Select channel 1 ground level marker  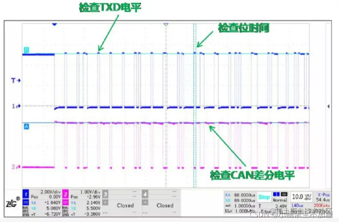16,106
